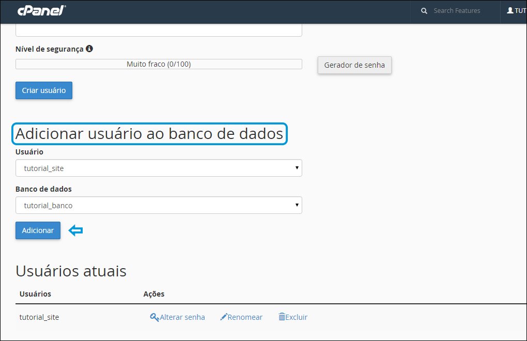Screen dimensions: 527x341
Task: Click info icon beside Nível de segurança
Action: [89, 49]
